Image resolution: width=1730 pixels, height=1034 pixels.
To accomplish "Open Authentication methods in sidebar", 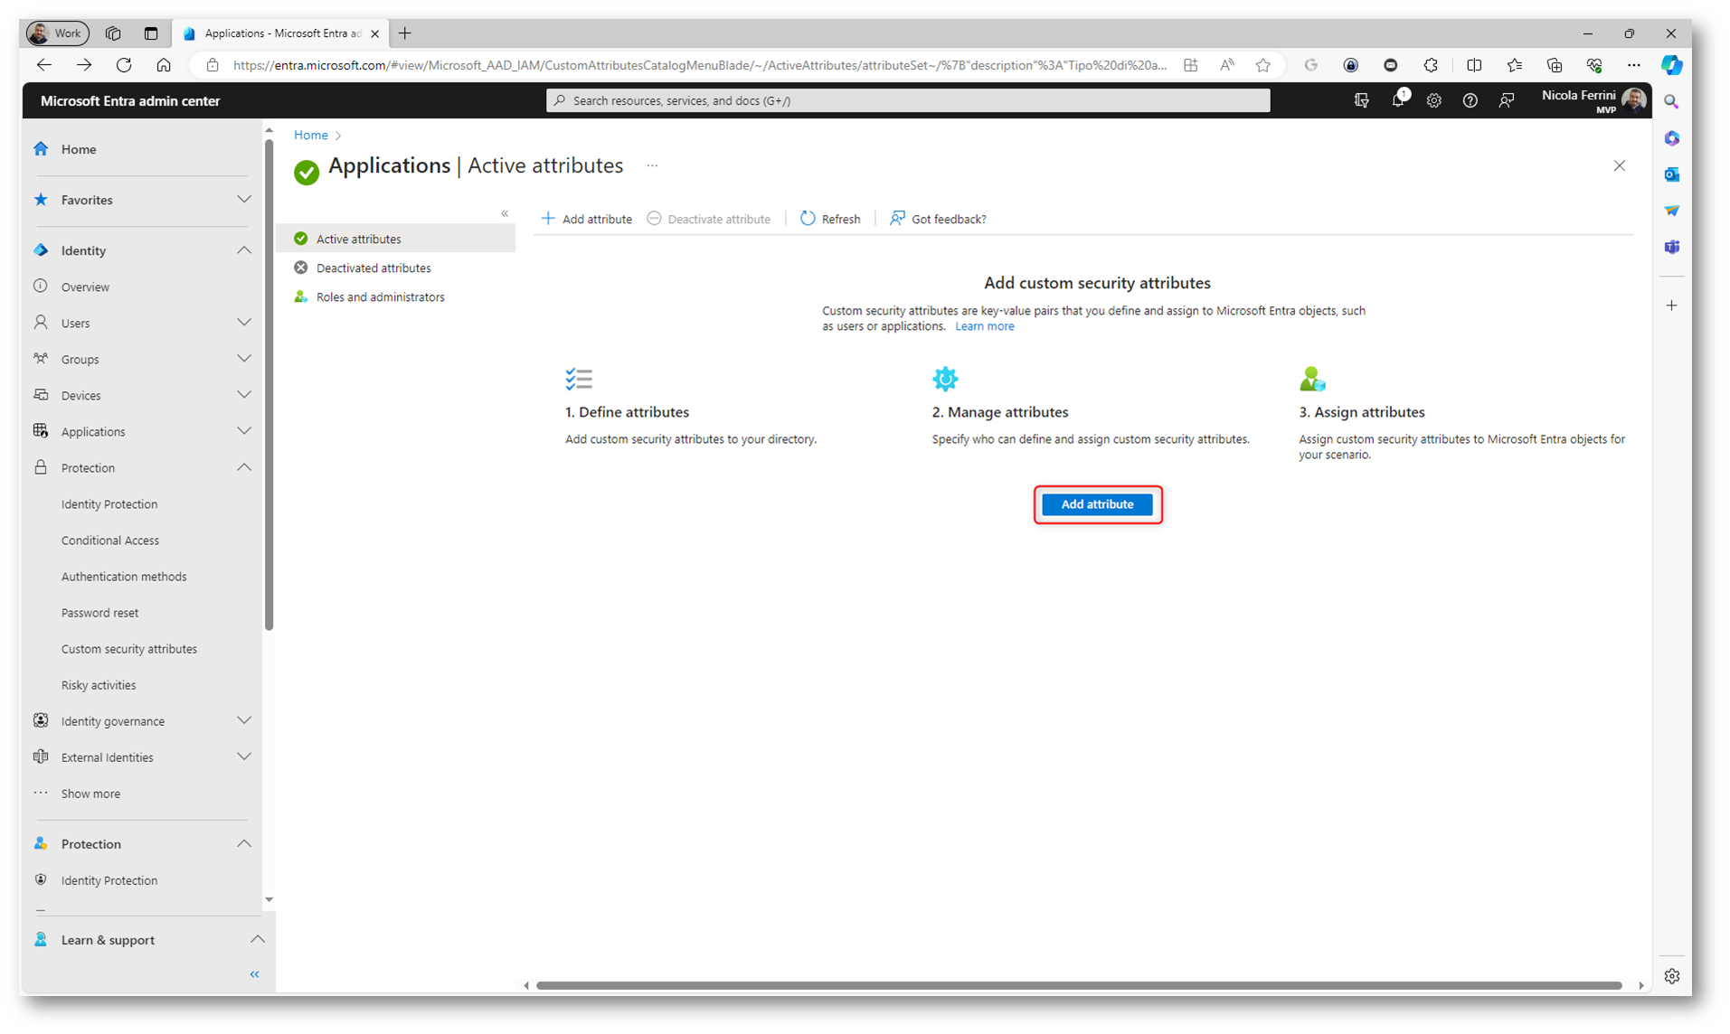I will click(x=124, y=577).
